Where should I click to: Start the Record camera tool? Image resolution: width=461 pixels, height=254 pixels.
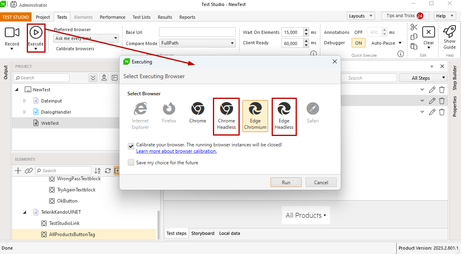12,33
